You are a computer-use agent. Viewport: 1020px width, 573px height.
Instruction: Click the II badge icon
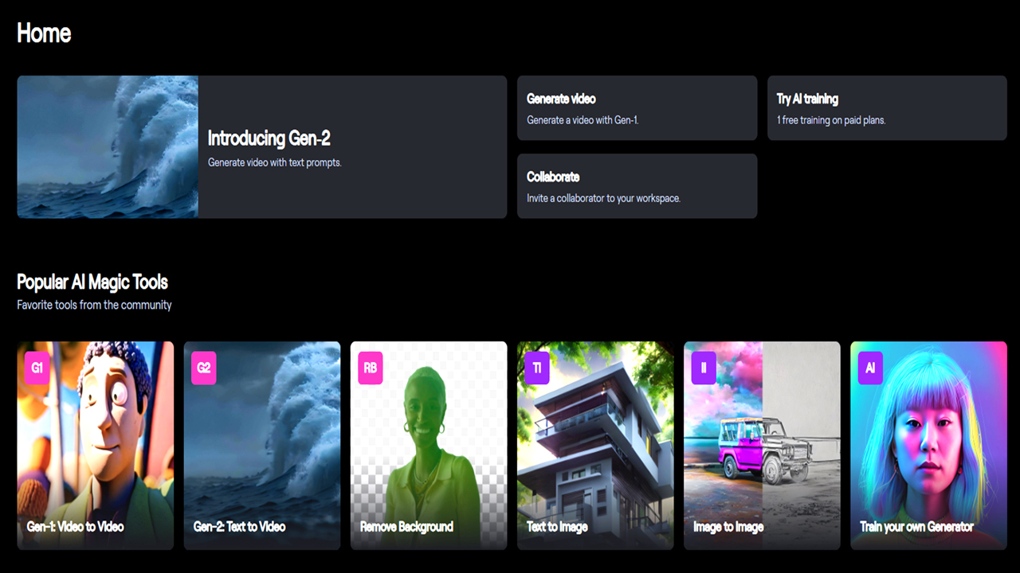click(704, 368)
